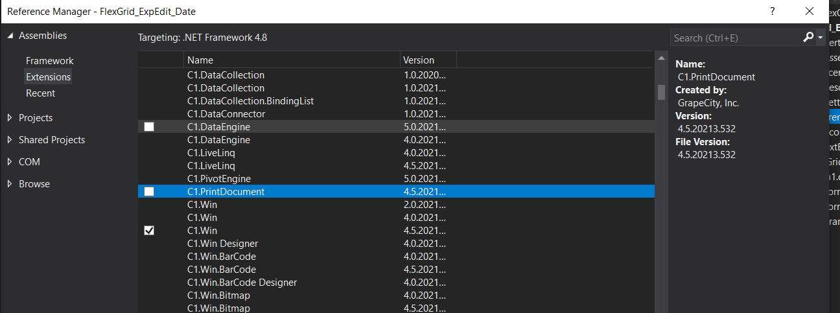840x313 pixels.
Task: Click the Search (Ctrl+E) input field
Action: [x=736, y=38]
